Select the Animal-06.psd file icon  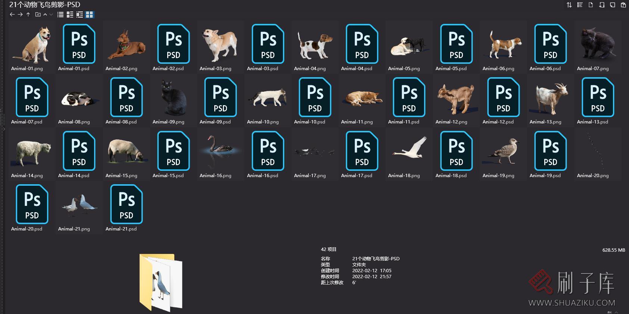click(550, 44)
